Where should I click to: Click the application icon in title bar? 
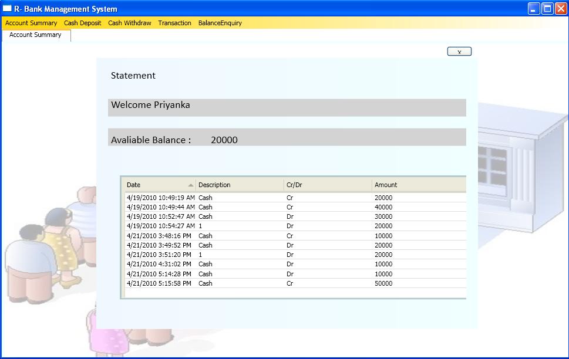pyautogui.click(x=8, y=9)
